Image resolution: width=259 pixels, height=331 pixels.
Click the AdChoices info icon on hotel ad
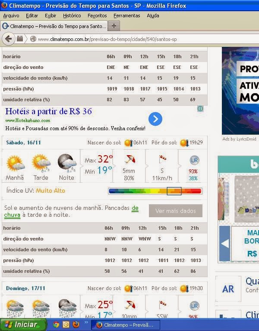click(200, 109)
